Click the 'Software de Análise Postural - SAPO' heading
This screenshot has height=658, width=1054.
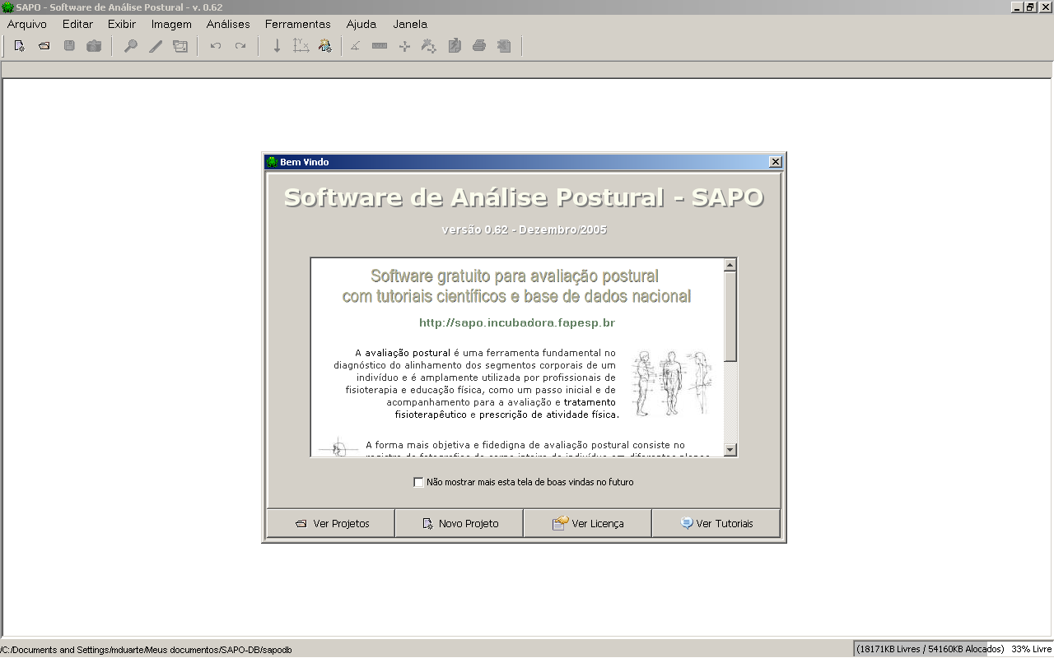(524, 197)
